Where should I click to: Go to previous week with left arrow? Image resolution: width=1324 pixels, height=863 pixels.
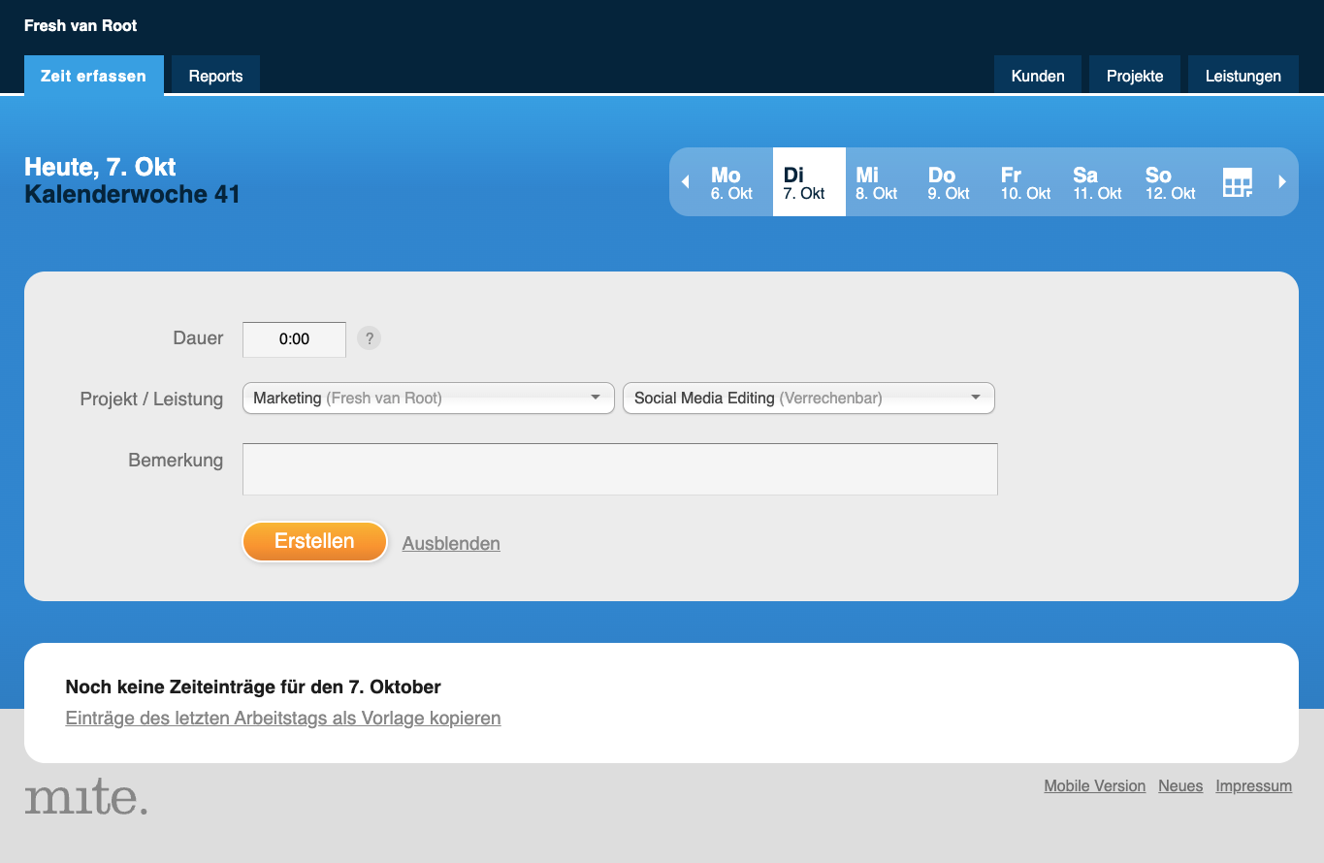[x=685, y=182]
